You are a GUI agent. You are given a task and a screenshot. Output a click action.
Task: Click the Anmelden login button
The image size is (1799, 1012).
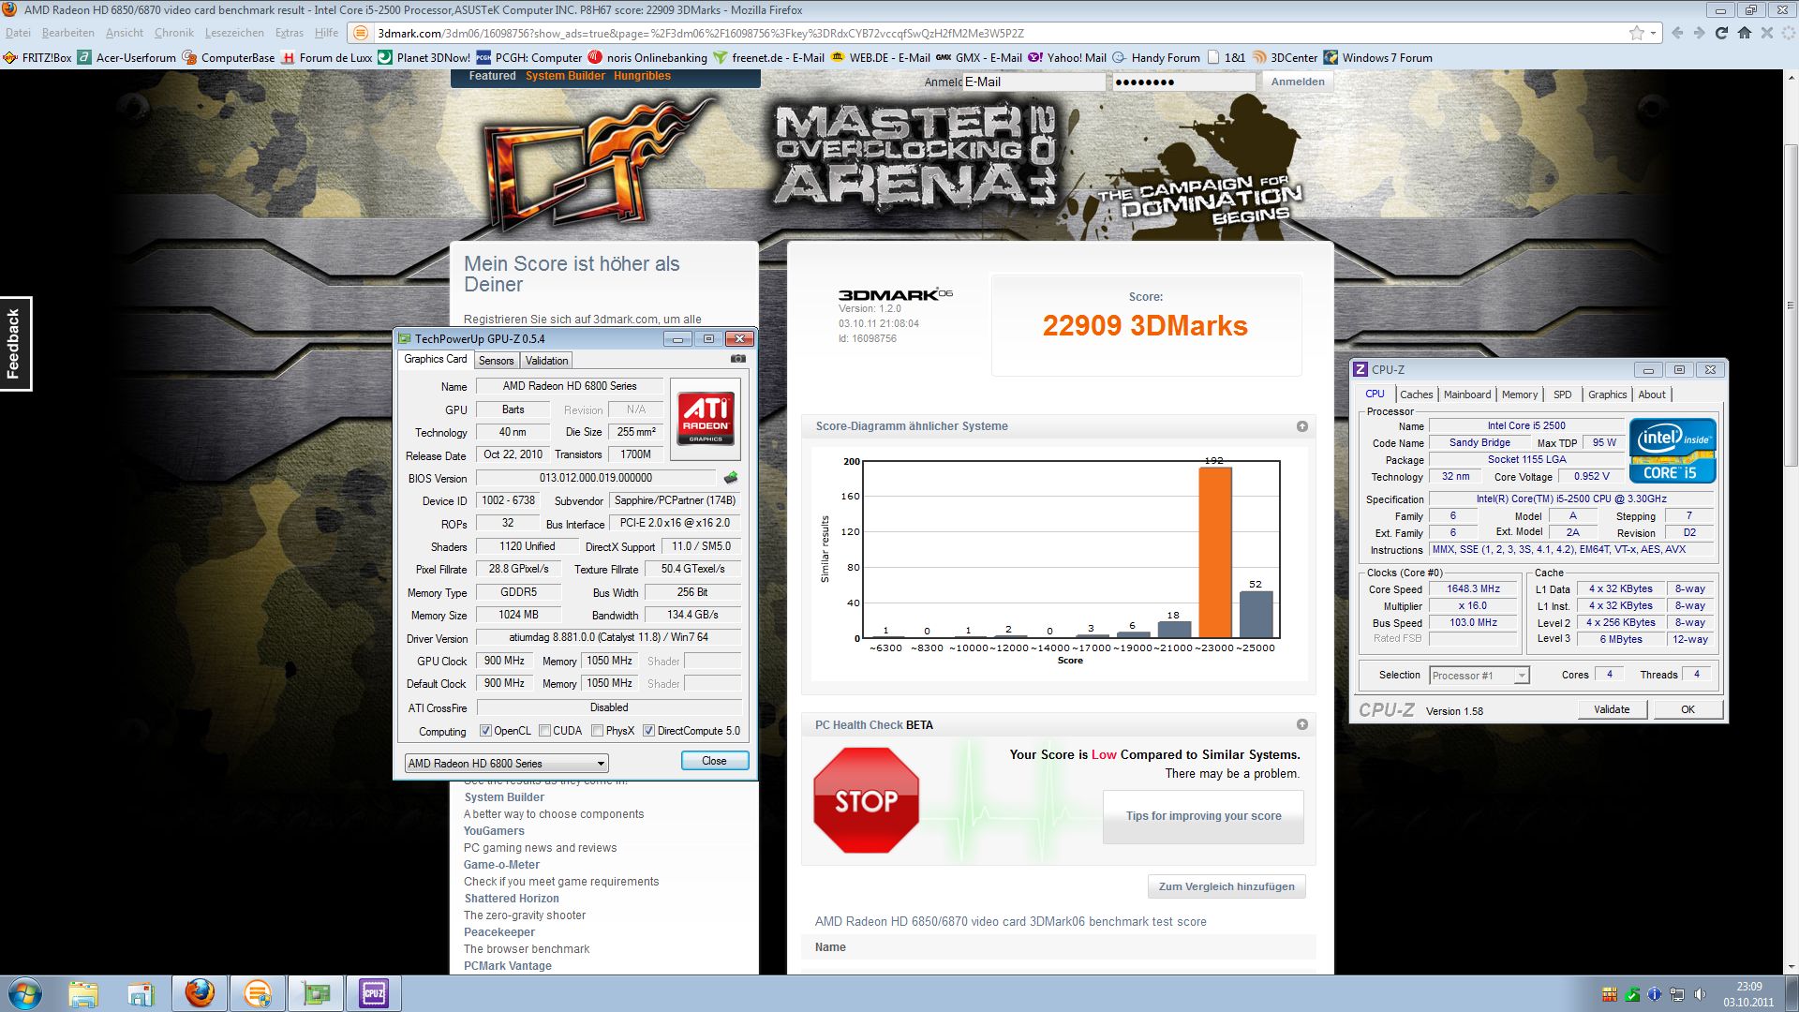(x=1298, y=82)
